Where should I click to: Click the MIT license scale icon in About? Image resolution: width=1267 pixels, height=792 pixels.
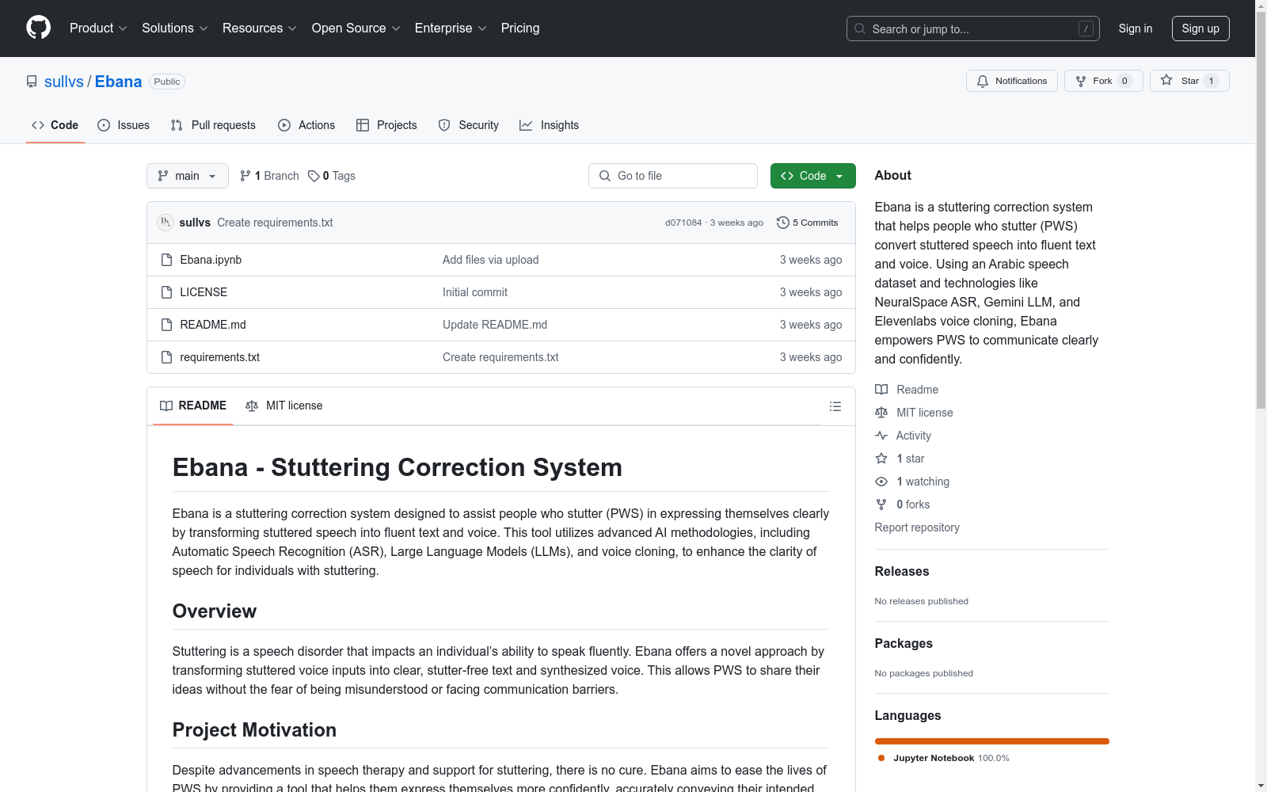(x=881, y=413)
